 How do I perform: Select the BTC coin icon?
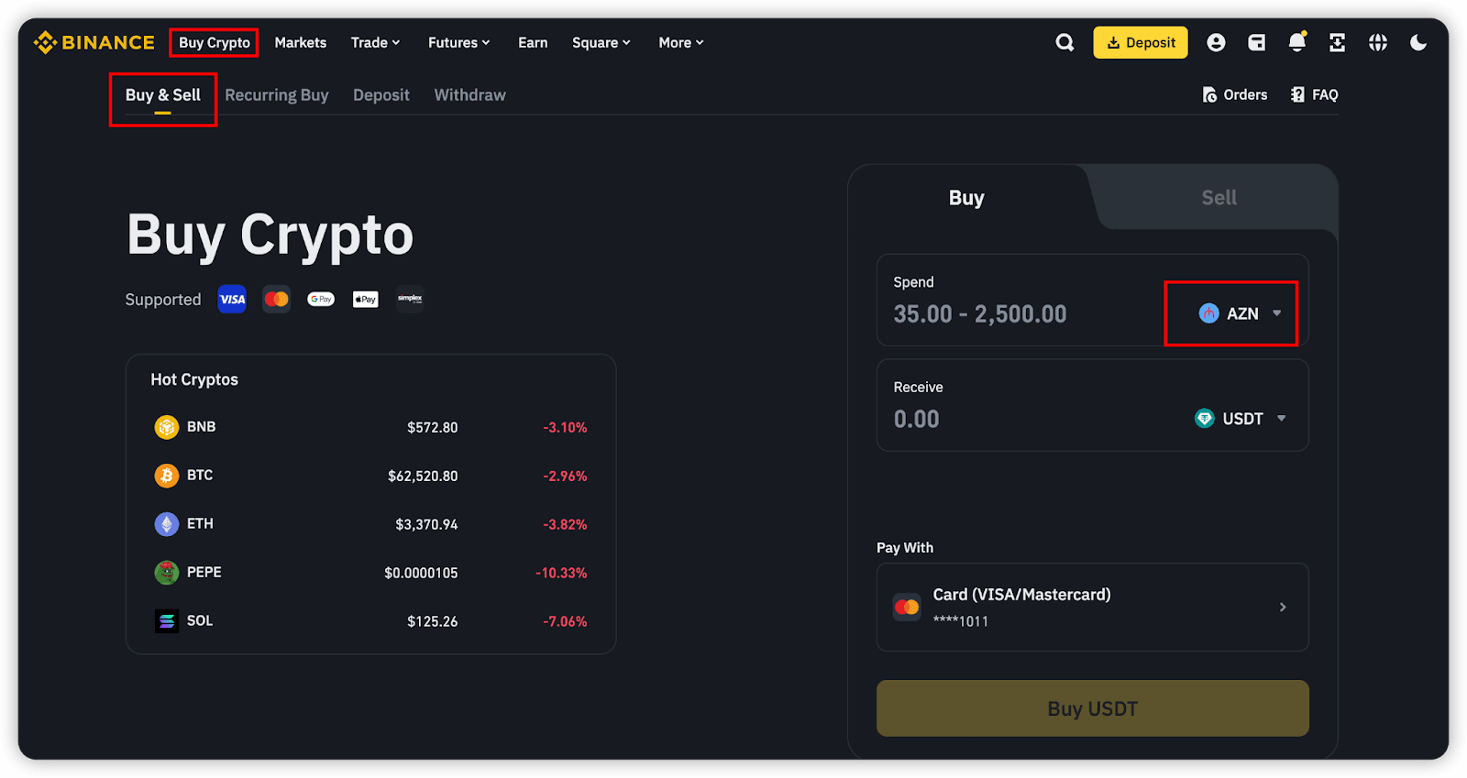pos(166,476)
